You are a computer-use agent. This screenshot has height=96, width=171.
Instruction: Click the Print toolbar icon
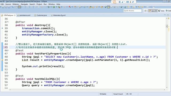[x=9, y=7]
